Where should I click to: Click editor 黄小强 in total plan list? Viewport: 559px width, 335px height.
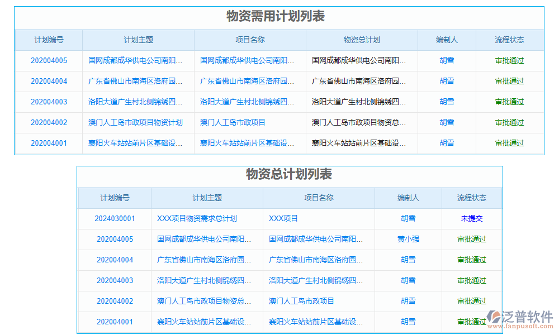(408, 239)
